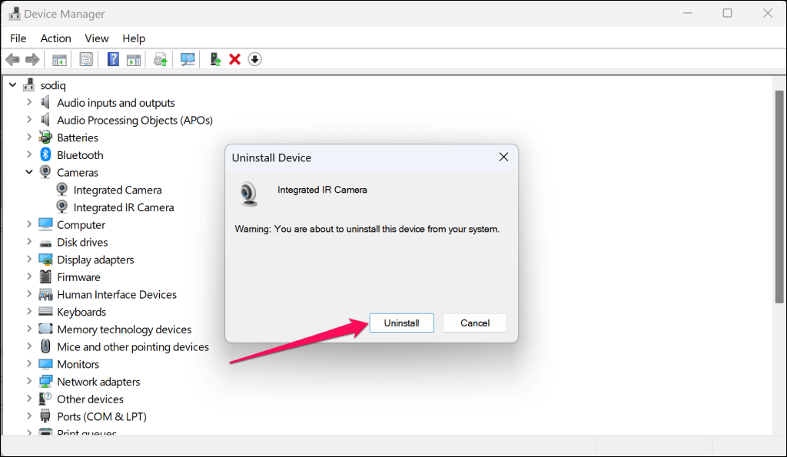Image resolution: width=787 pixels, height=457 pixels.
Task: Collapse the sodiq root node
Action: [12, 84]
